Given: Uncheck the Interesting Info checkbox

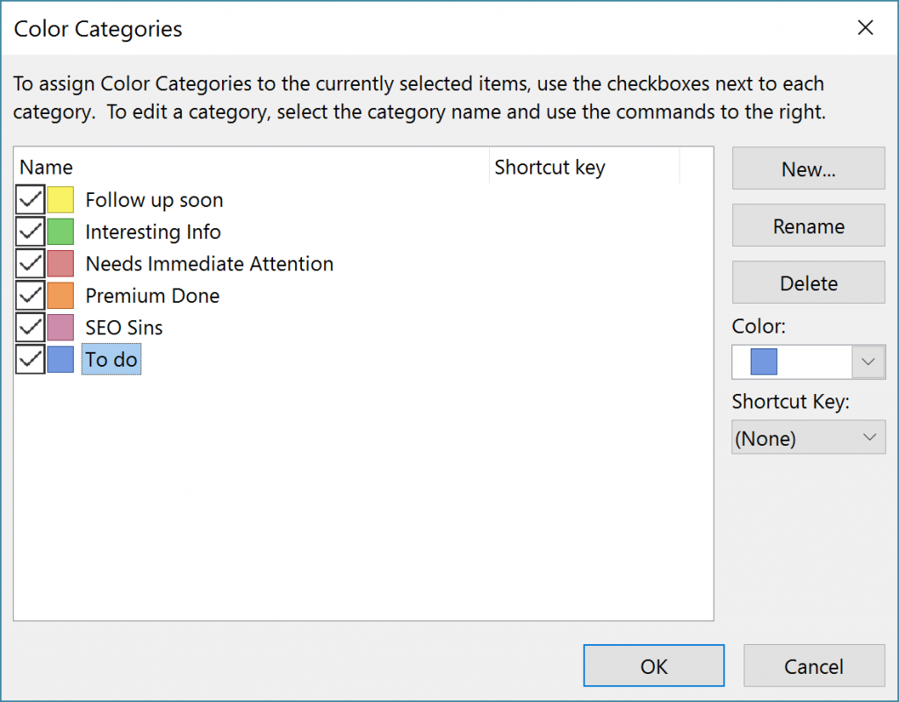Looking at the screenshot, I should coord(31,232).
